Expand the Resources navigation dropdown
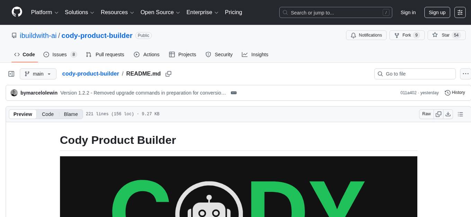This screenshot has width=471, height=217. (x=117, y=12)
